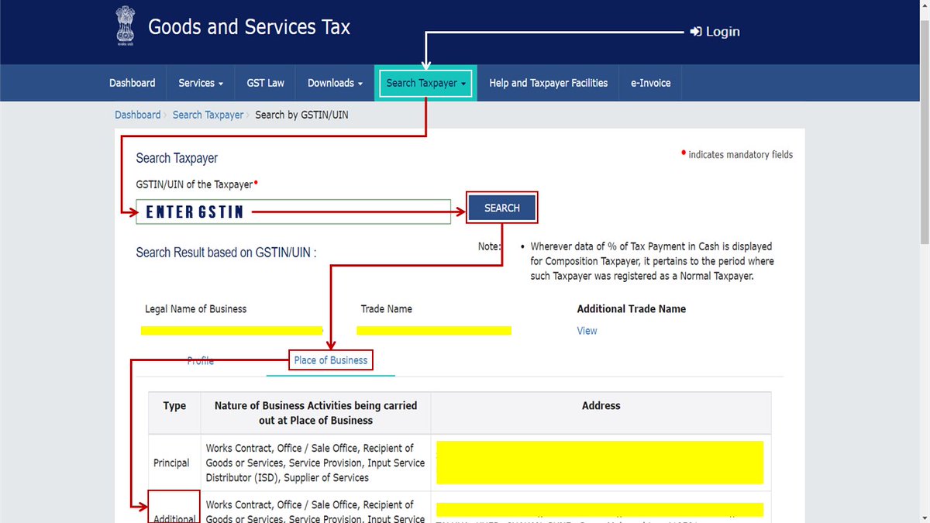
Task: Click View under Additional Trade Name
Action: pyautogui.click(x=587, y=331)
